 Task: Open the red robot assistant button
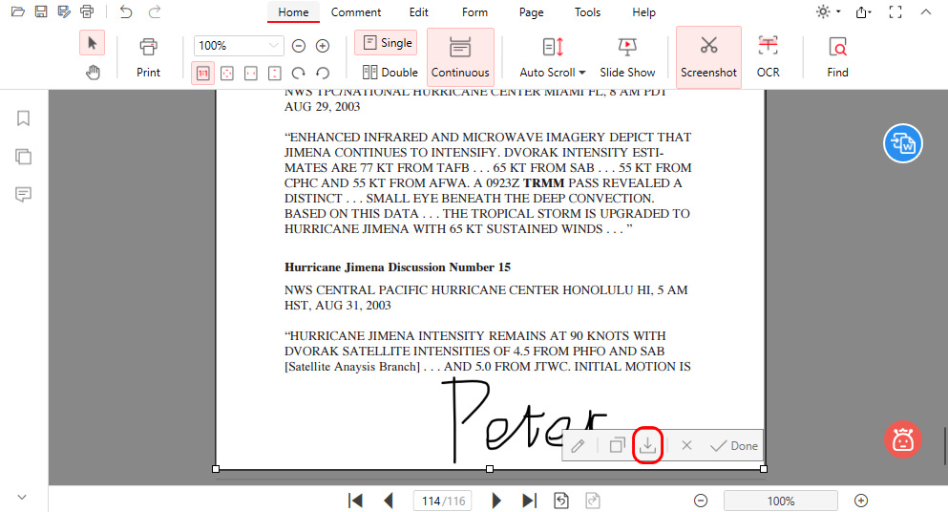[903, 439]
